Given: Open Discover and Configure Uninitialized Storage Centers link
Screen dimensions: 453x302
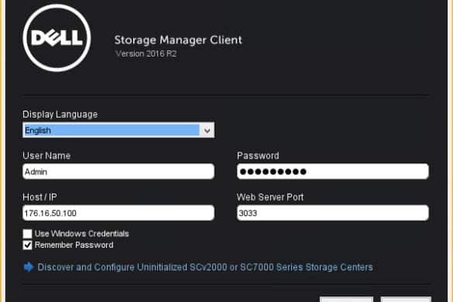Looking at the screenshot, I should (205, 267).
